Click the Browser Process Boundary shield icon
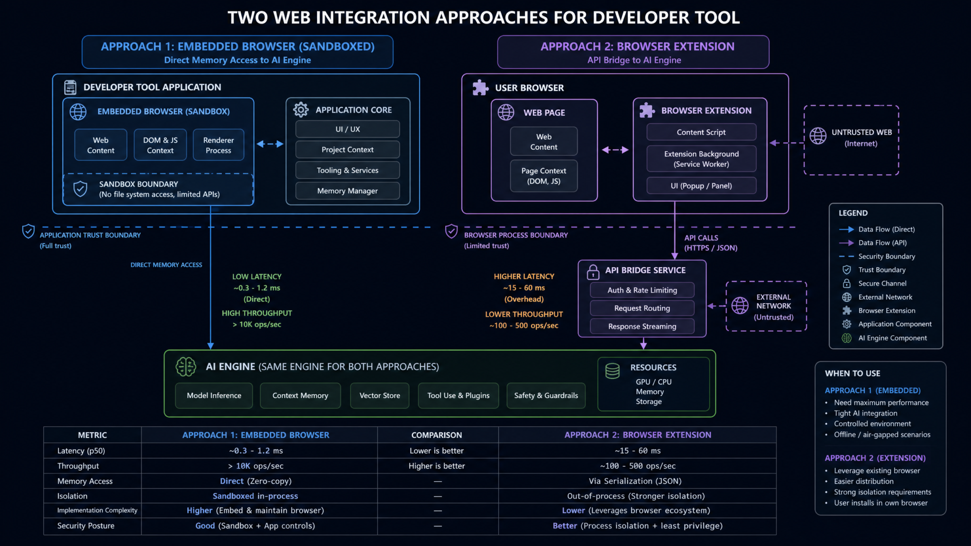Image resolution: width=971 pixels, height=546 pixels. [x=451, y=231]
